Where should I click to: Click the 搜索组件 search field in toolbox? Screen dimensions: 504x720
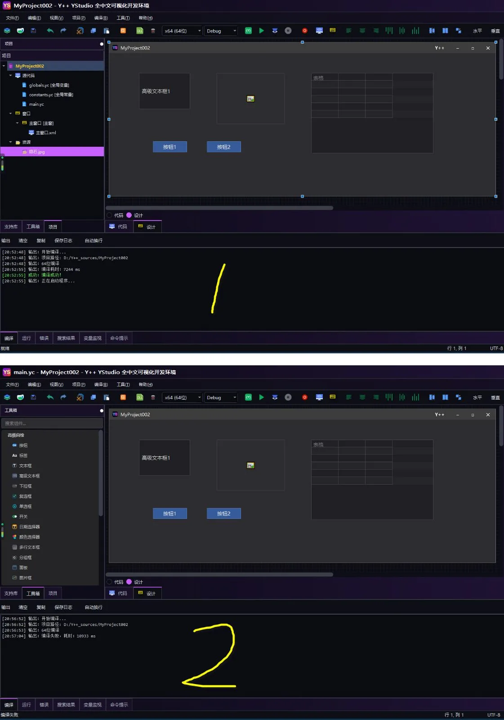(x=52, y=423)
